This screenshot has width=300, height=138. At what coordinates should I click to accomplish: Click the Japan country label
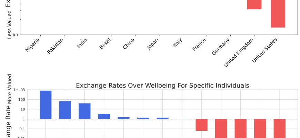pos(153,44)
